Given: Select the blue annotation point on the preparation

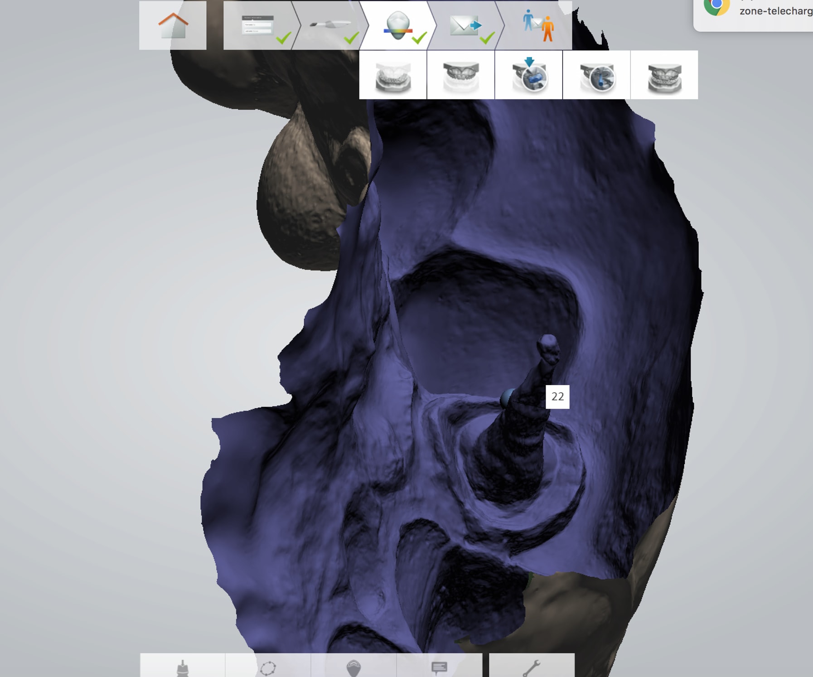Looking at the screenshot, I should coord(507,398).
